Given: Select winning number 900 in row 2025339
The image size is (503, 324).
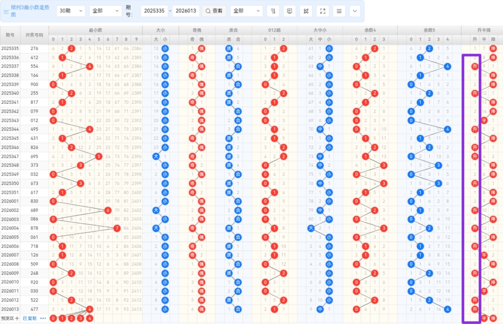Looking at the screenshot, I should (x=34, y=84).
